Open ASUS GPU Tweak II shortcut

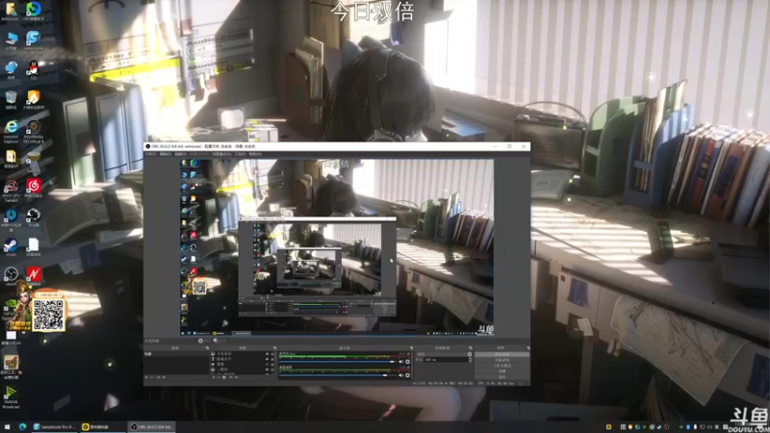[11, 189]
